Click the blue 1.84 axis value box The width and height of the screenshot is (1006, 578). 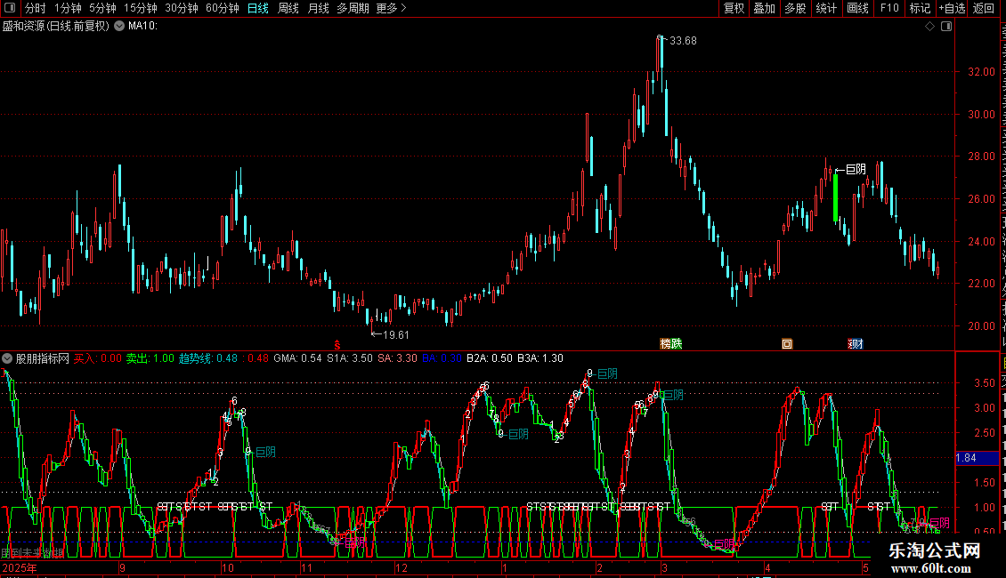tap(977, 458)
